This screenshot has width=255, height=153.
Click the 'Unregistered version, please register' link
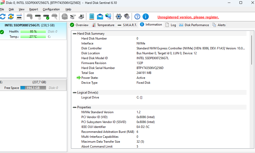188,17
